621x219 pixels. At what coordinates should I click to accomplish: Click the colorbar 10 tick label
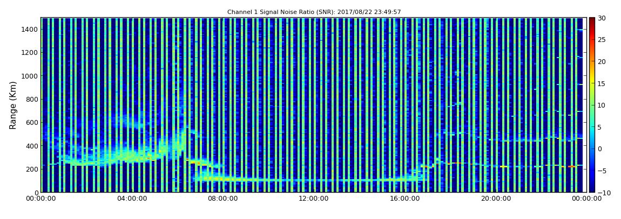tap(603, 105)
